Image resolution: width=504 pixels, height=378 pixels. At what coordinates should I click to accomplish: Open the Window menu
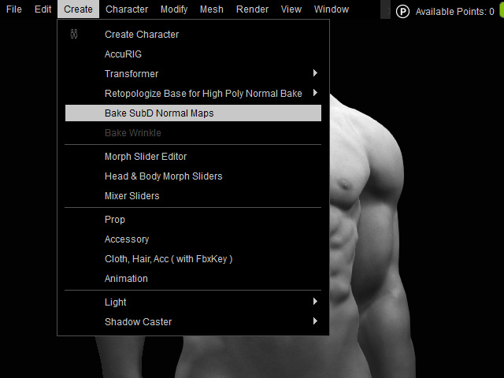(x=332, y=9)
